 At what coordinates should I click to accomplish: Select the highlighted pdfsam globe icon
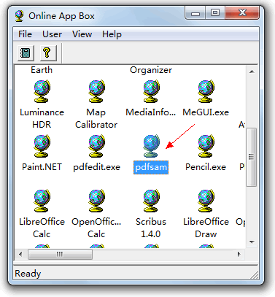(x=151, y=146)
